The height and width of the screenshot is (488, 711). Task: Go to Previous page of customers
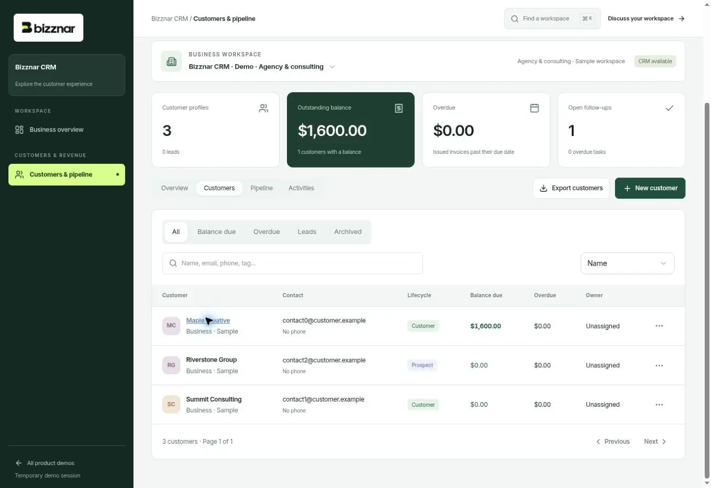point(613,442)
